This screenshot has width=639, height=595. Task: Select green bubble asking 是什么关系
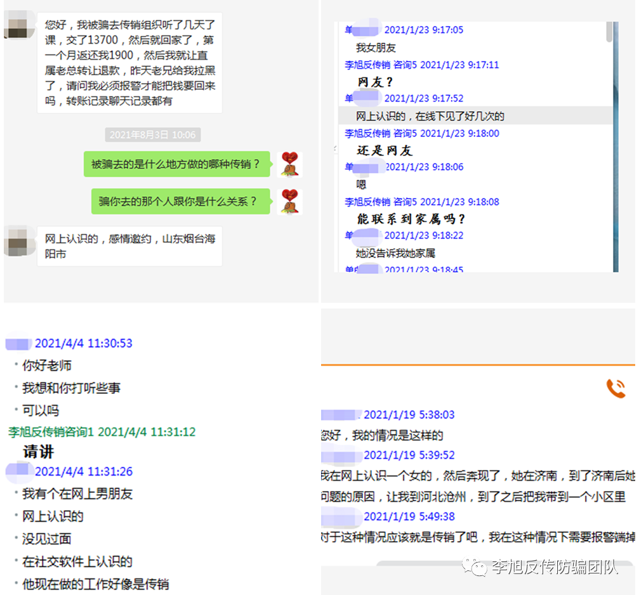click(180, 202)
